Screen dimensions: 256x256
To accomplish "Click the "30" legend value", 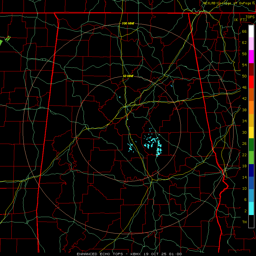I will click(x=244, y=132).
